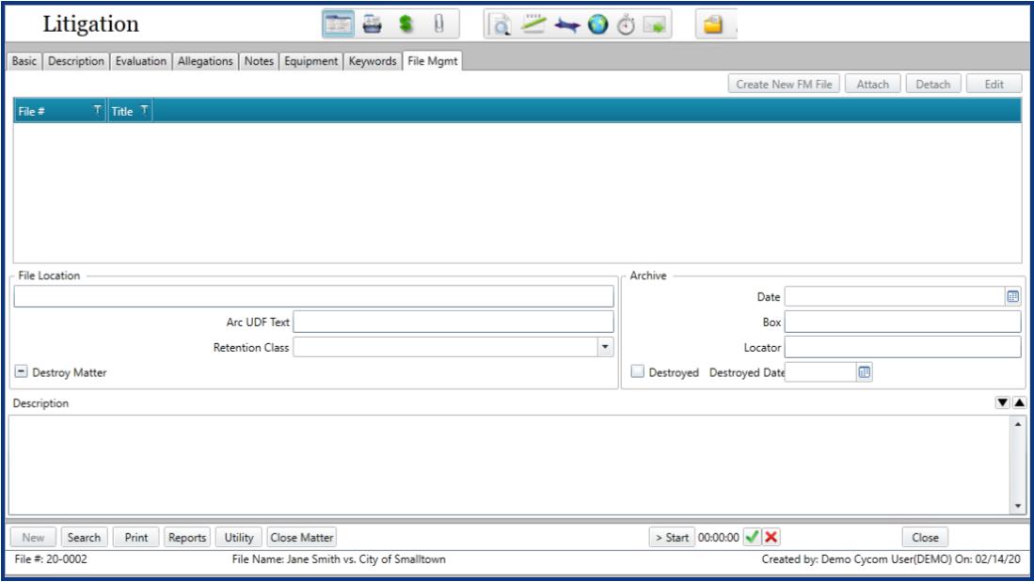Open the Evaluation tab
The width and height of the screenshot is (1034, 582).
click(140, 60)
